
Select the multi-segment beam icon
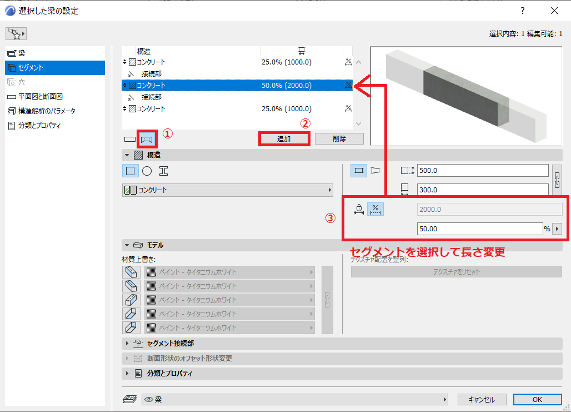(147, 139)
